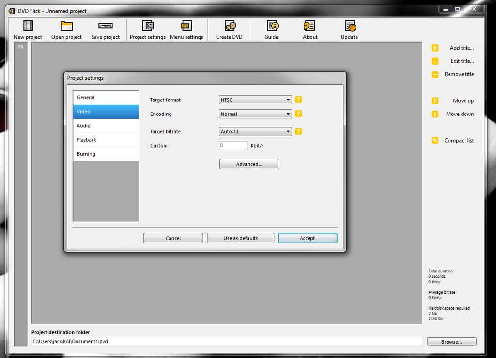Switch to the Audio settings tab
Image resolution: width=496 pixels, height=358 pixels.
click(x=106, y=126)
